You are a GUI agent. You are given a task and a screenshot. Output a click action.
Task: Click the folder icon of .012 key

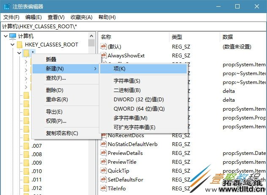point(26,188)
